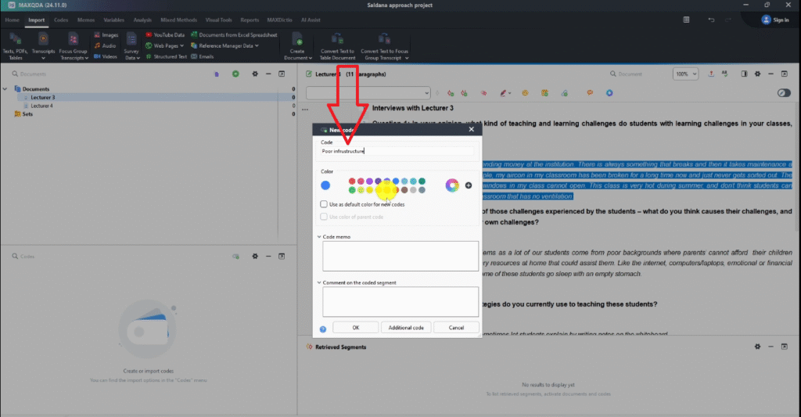Enable 'Use as default color for new codes'
The width and height of the screenshot is (801, 417).
coord(324,204)
